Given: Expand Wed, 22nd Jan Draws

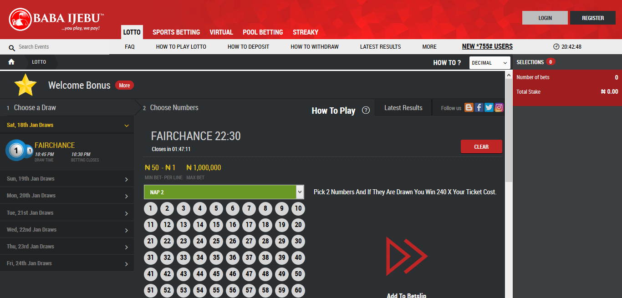Looking at the screenshot, I should (67, 230).
